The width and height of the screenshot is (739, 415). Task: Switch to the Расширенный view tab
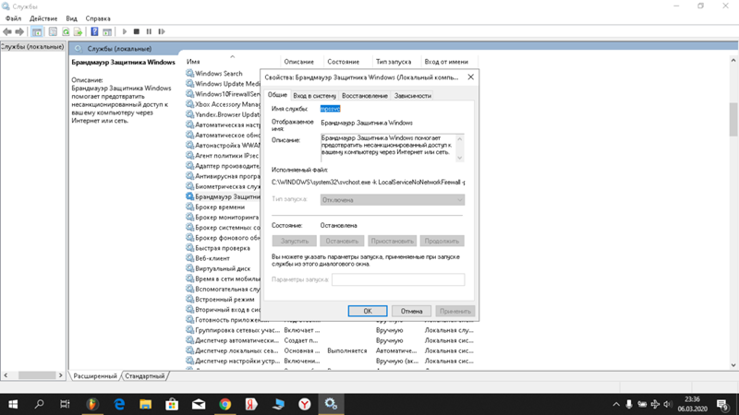point(95,376)
